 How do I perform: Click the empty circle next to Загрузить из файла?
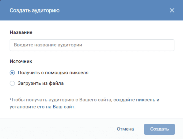(12, 83)
